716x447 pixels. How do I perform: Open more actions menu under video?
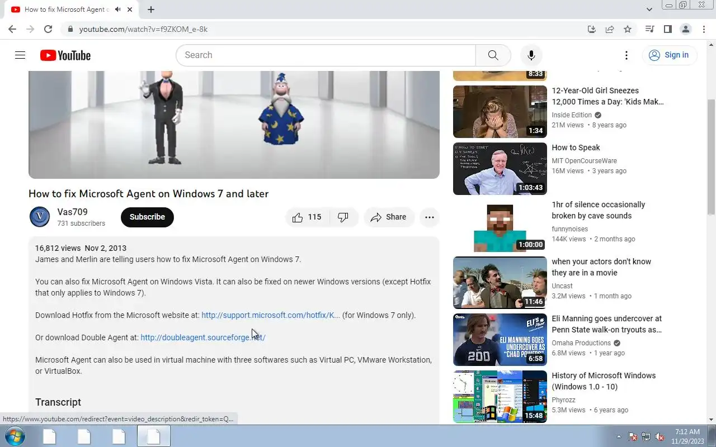coord(430,217)
